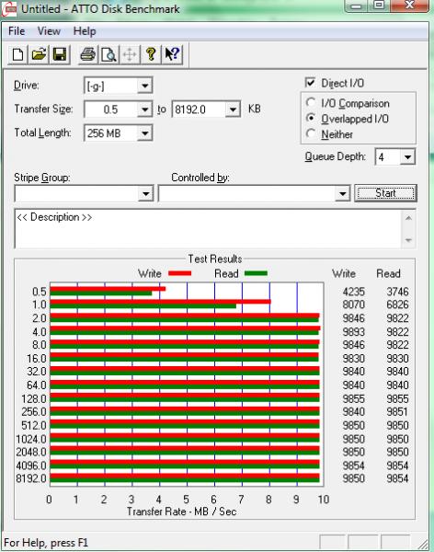Open the Drive dropdown showing [-g-]
434x552 pixels.
144,86
